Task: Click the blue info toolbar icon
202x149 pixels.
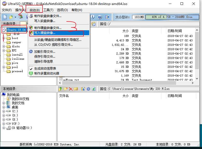Action: pyautogui.click(x=93, y=17)
